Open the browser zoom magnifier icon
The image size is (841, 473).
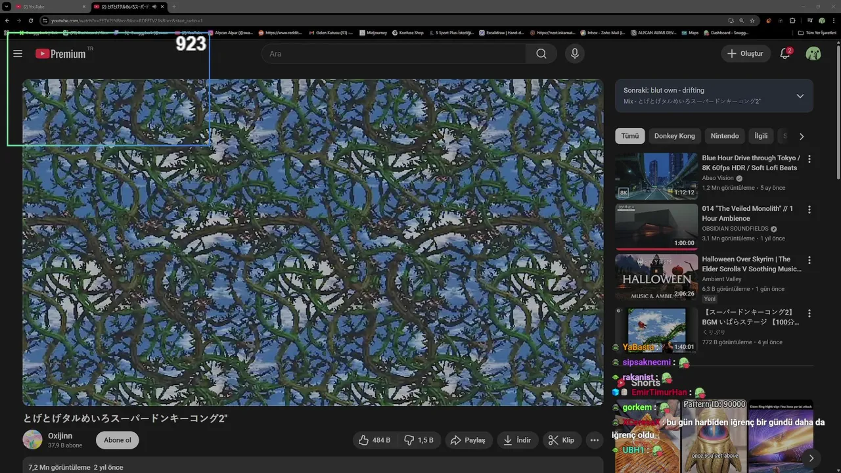[x=742, y=20]
